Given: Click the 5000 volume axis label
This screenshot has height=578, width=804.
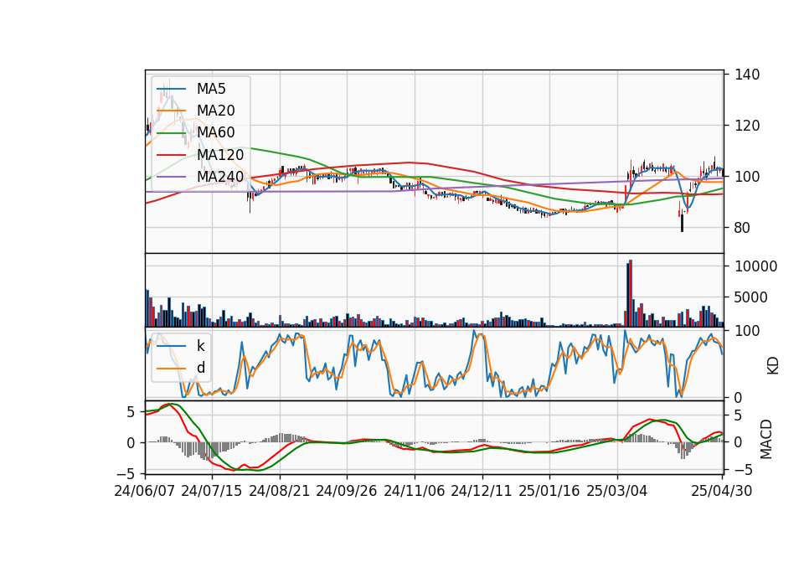Looking at the screenshot, I should click(752, 297).
